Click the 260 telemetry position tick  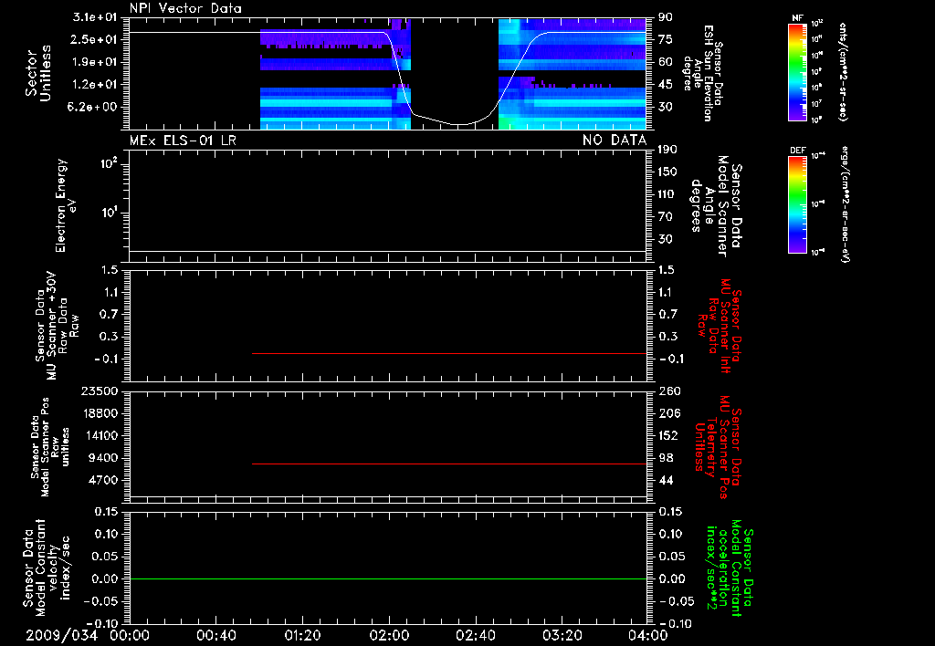(667, 391)
